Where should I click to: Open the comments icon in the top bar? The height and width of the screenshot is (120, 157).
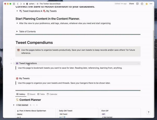pos(137,4)
